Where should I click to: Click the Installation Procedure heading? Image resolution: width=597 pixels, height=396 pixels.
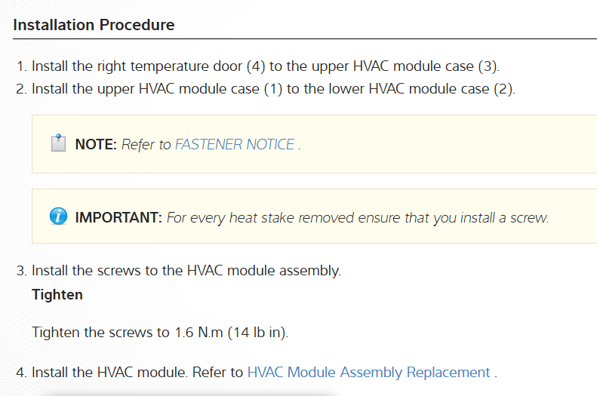(x=94, y=25)
